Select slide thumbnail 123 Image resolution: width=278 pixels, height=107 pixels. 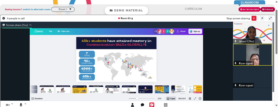click(x=195, y=89)
